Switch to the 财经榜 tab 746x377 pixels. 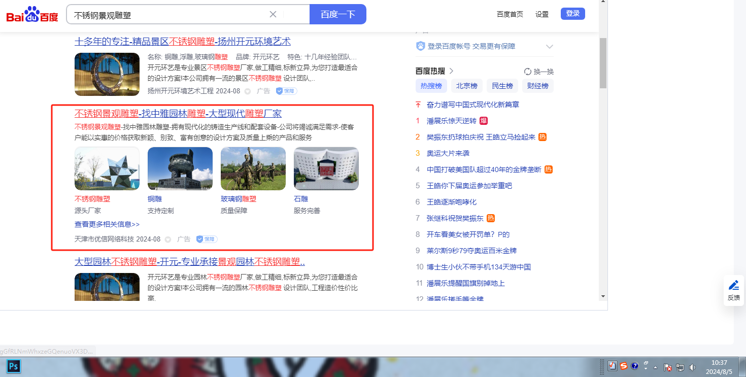click(538, 86)
